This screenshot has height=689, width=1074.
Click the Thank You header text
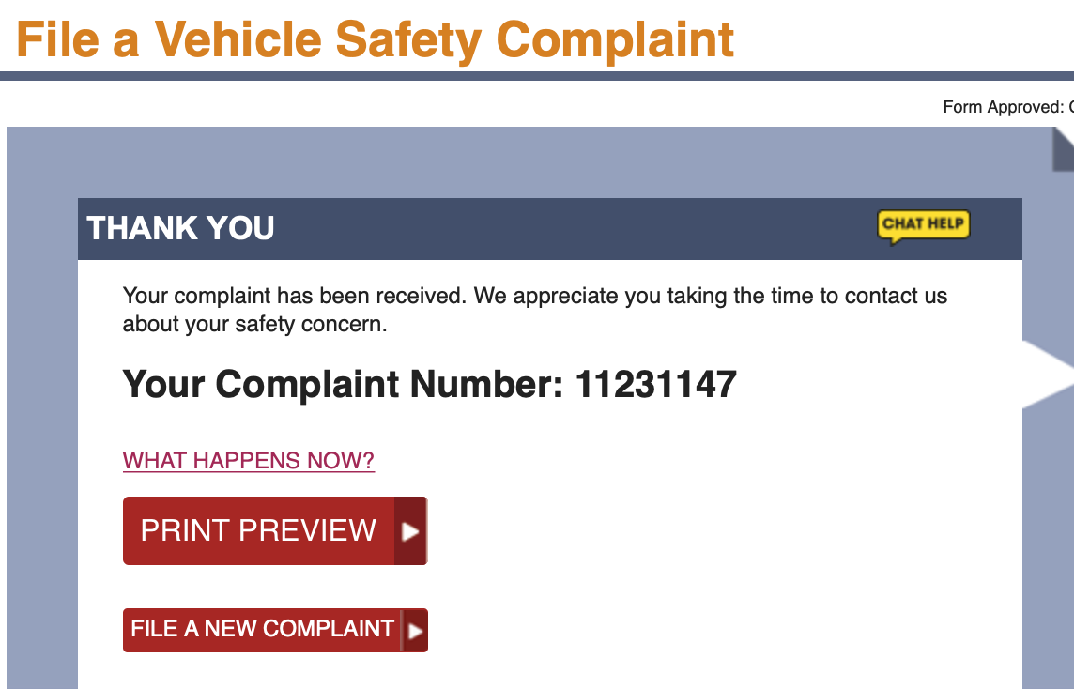click(180, 228)
